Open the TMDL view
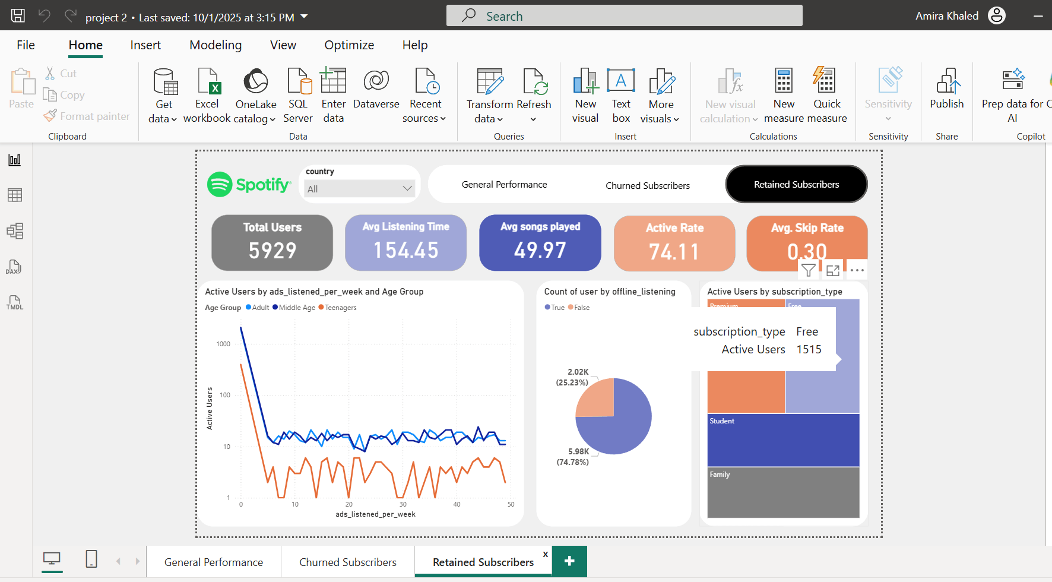Screen dimensions: 1052x582 [14, 303]
